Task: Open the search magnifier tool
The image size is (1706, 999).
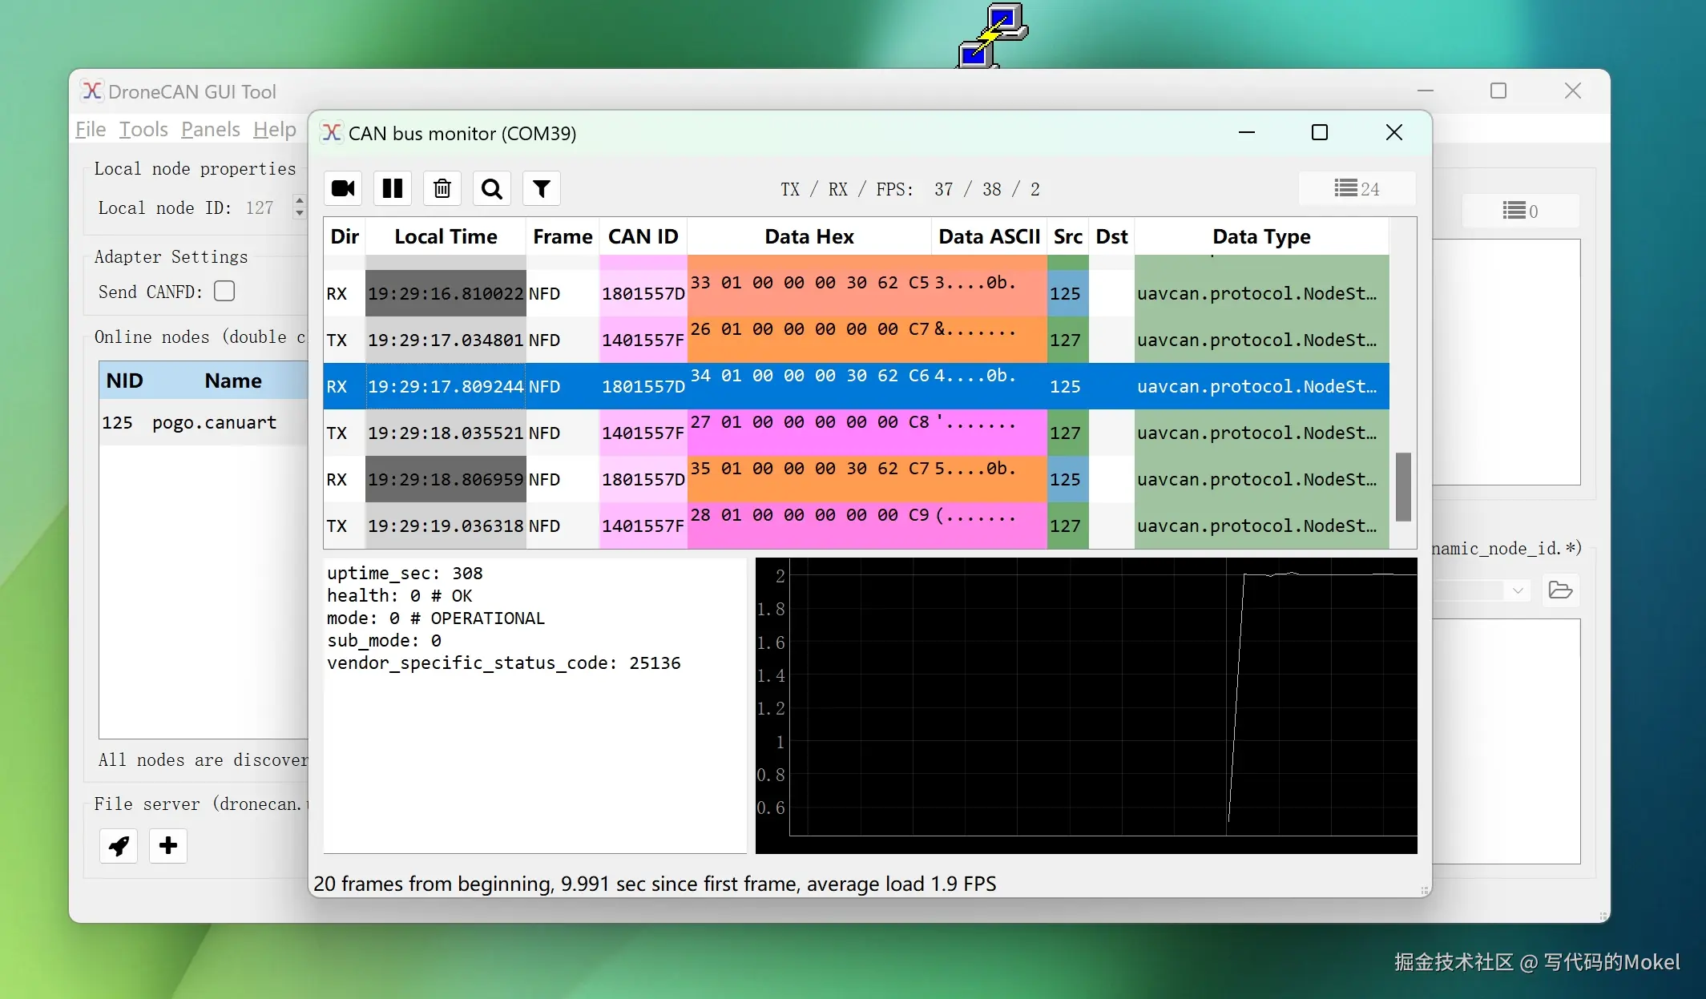Action: tap(492, 189)
